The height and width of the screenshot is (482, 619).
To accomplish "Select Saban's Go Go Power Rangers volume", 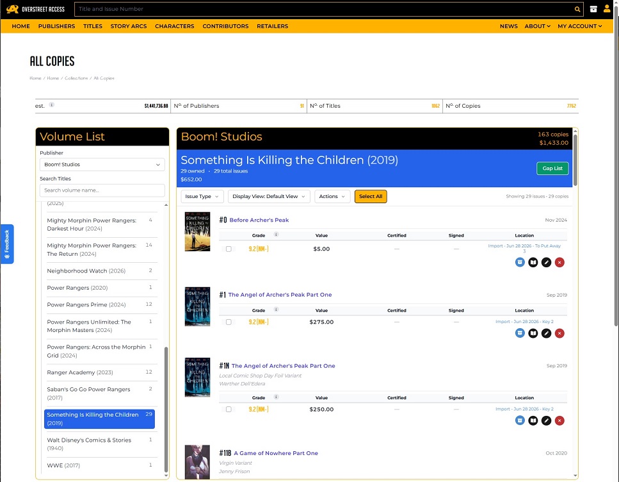I will coord(99,394).
